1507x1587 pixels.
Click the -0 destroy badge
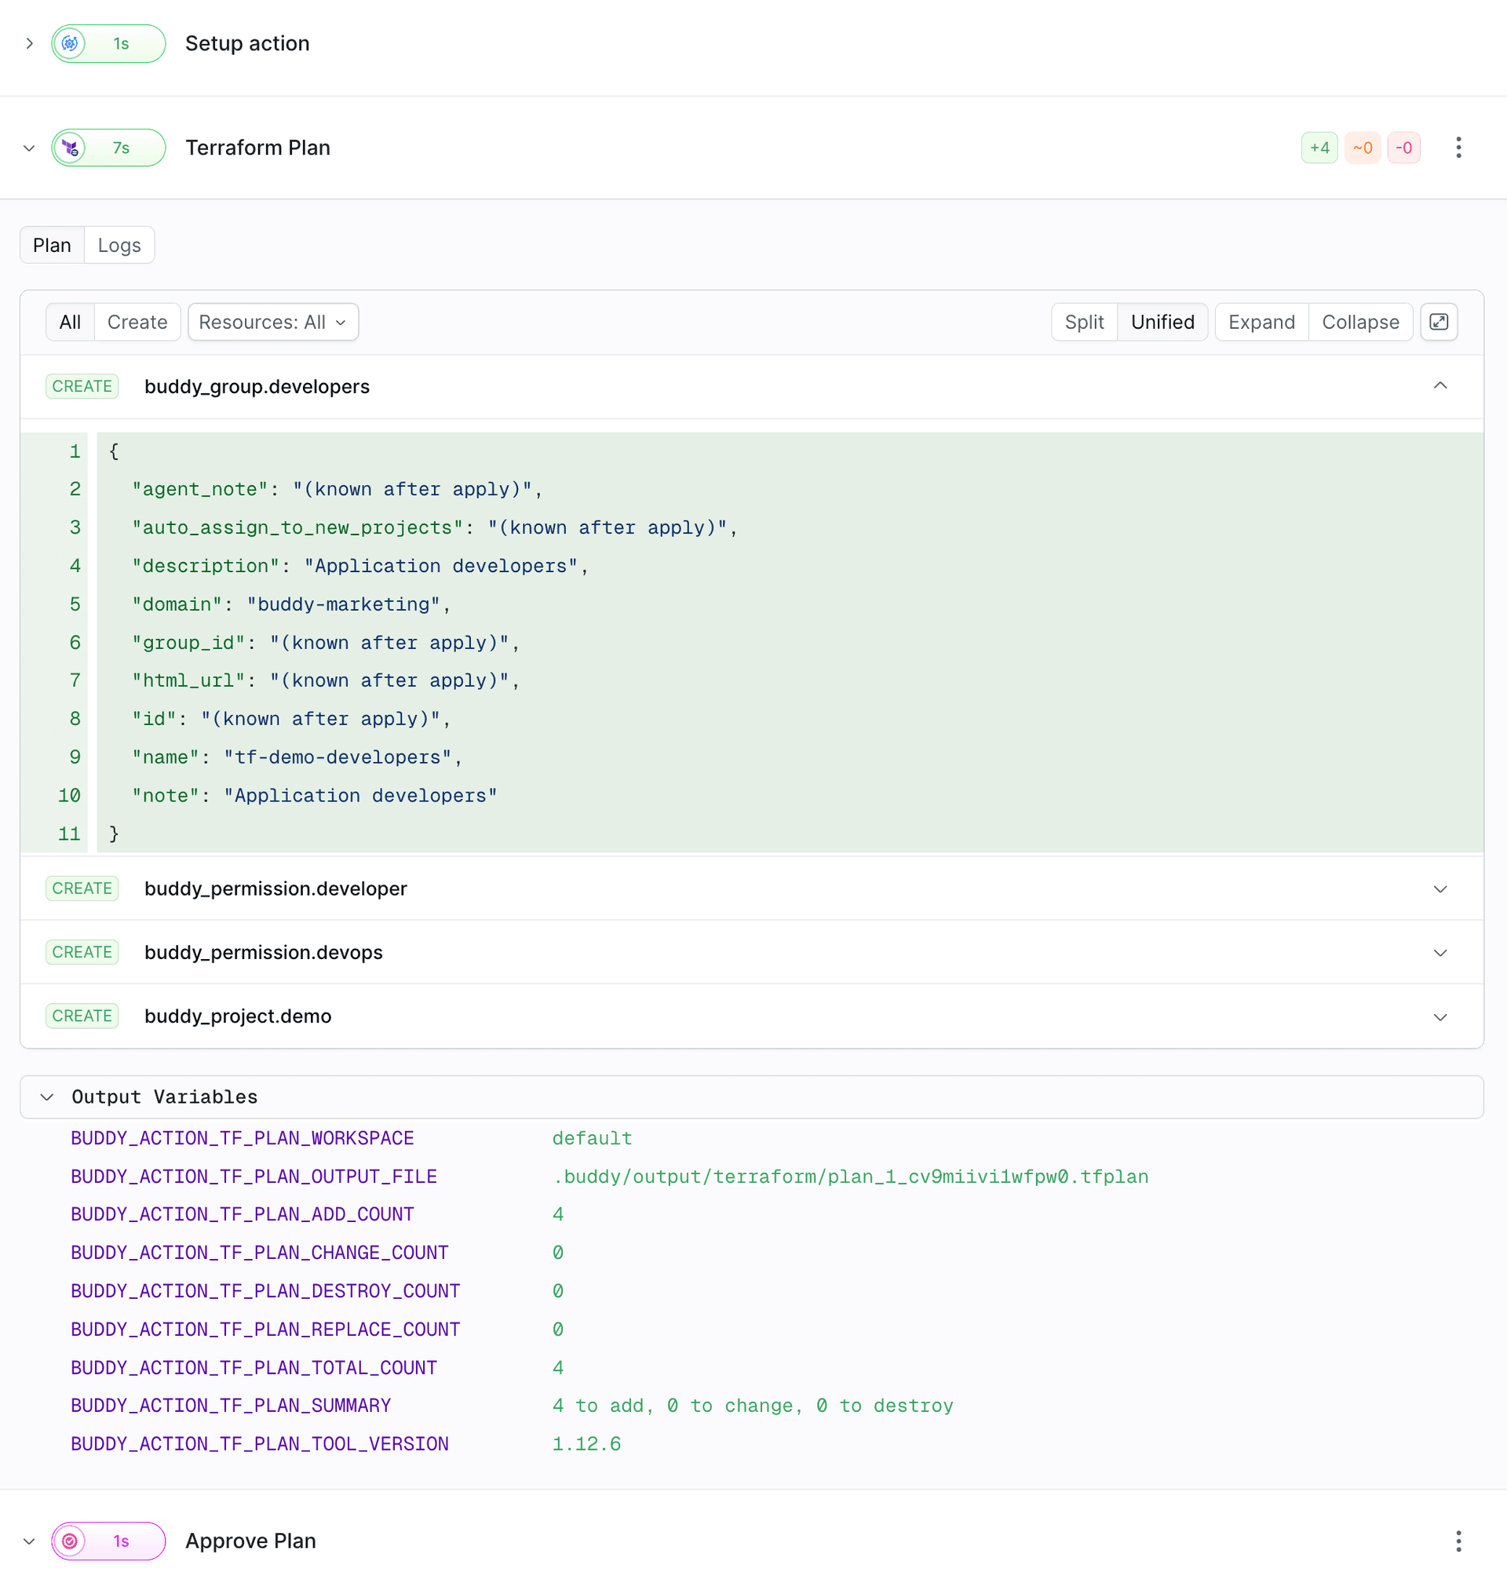click(x=1403, y=148)
